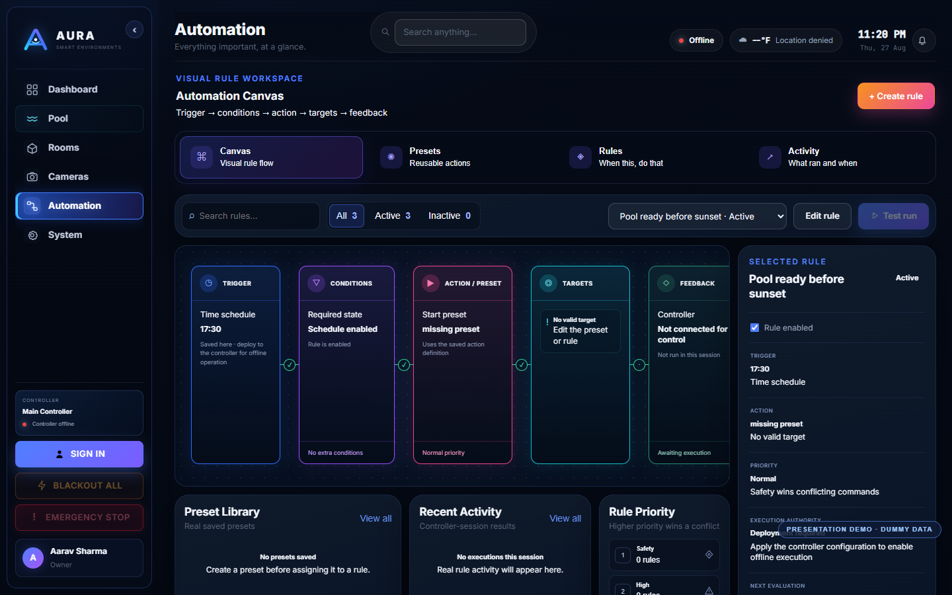Click the Conditions funnel icon

[x=317, y=283]
